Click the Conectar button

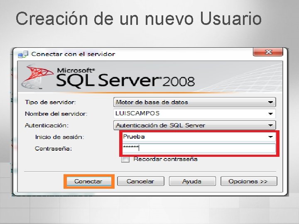[89, 181]
